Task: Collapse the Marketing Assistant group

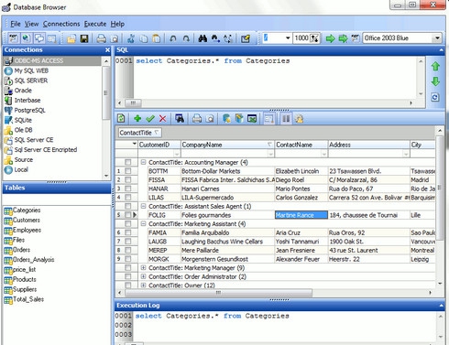Action: pos(143,224)
